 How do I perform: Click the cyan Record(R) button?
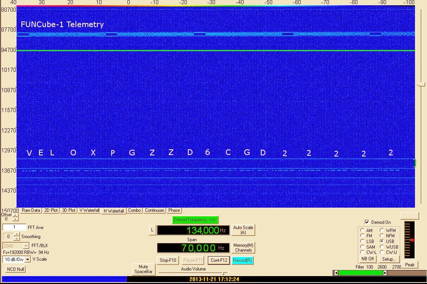click(x=242, y=260)
